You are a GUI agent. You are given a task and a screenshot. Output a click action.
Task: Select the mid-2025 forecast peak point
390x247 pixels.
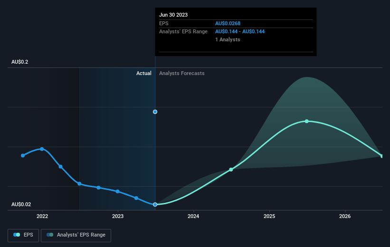point(307,121)
